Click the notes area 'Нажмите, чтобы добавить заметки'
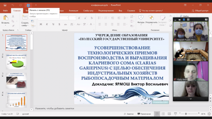 tap(55, 108)
